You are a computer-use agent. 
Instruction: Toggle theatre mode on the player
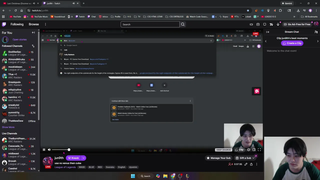(x=254, y=150)
